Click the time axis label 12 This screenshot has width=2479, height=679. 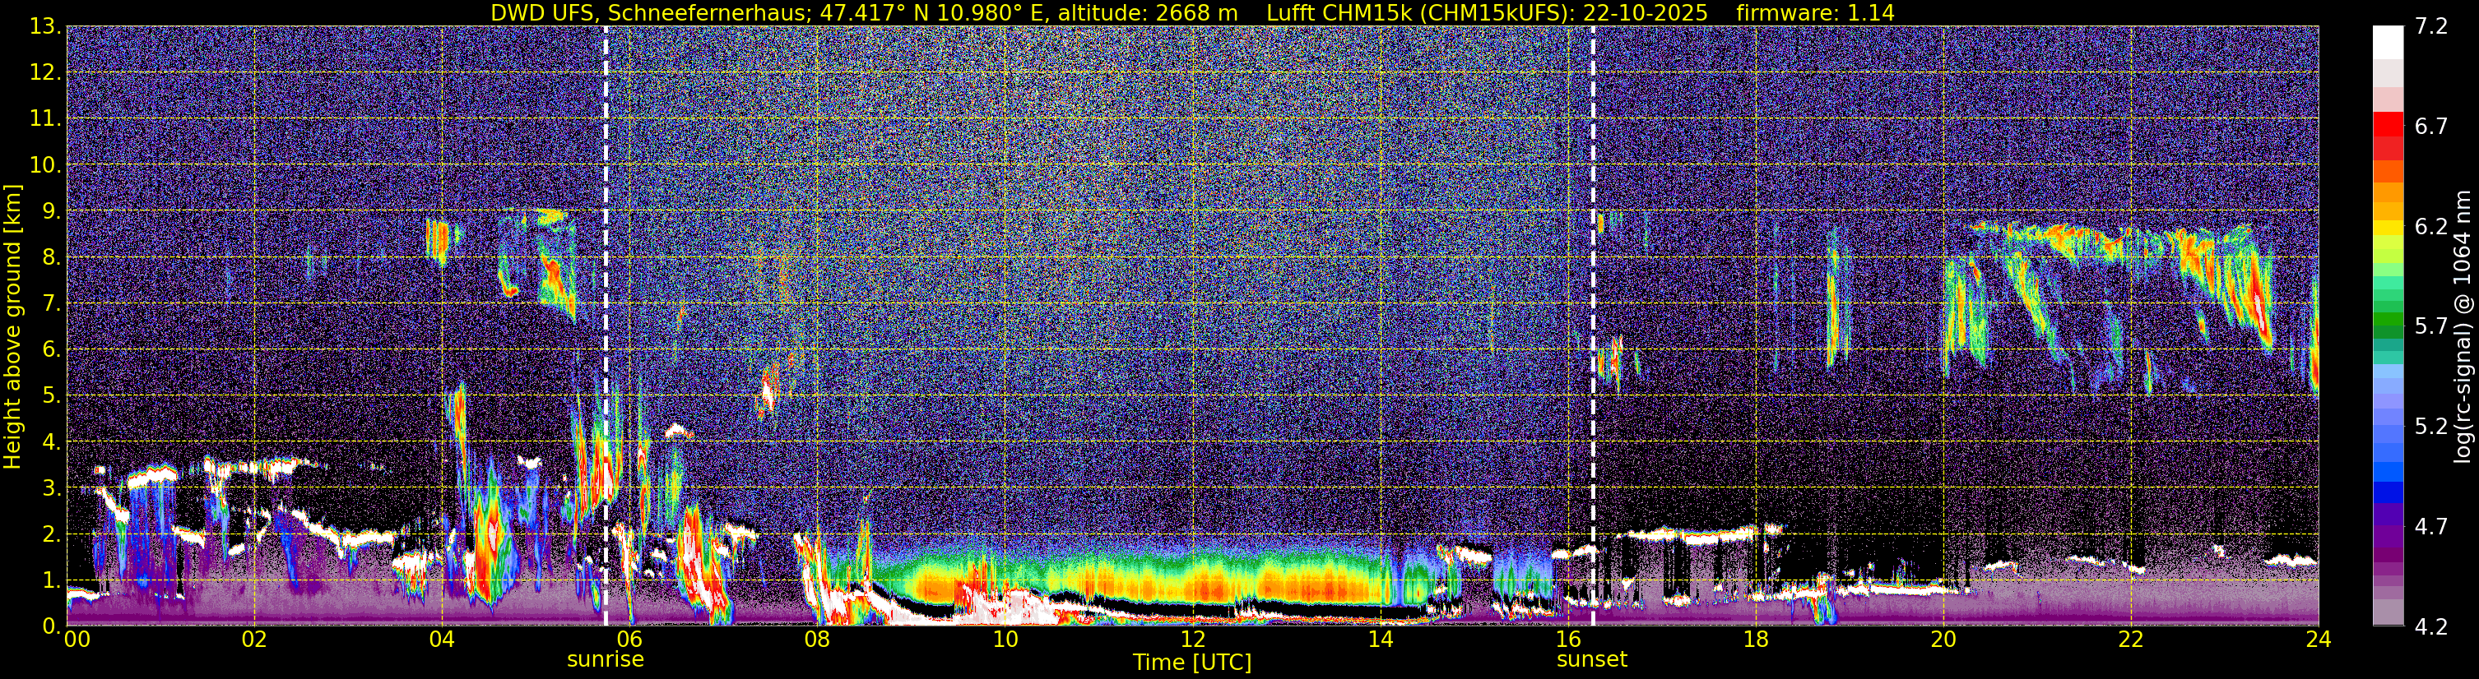coord(1192,640)
